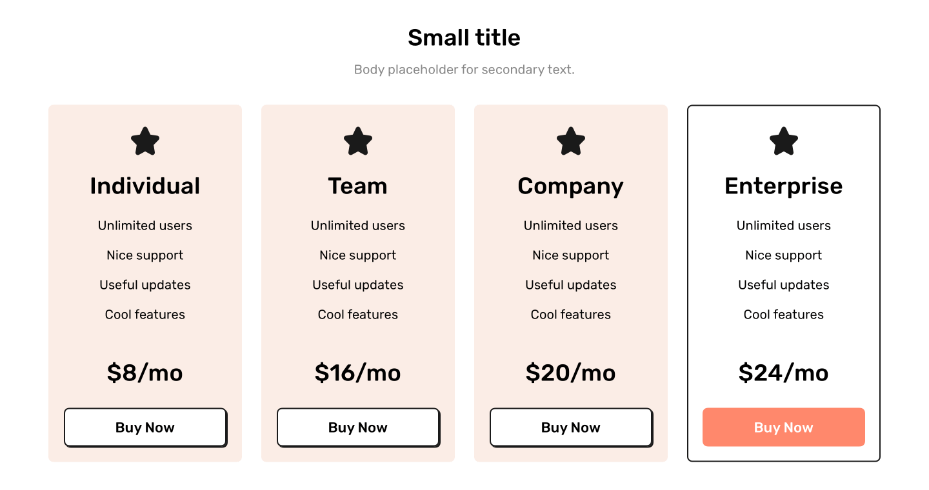Click the body placeholder secondary text

click(x=464, y=70)
